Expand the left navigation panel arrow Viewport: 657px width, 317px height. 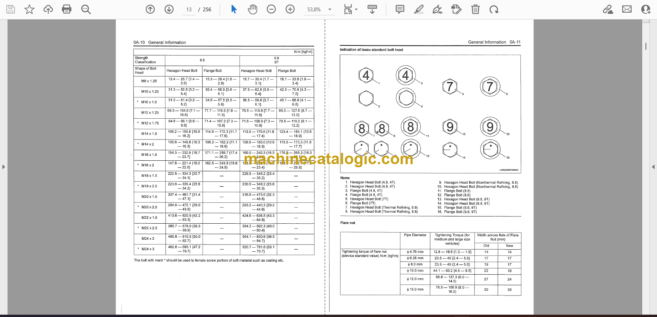pos(3,167)
